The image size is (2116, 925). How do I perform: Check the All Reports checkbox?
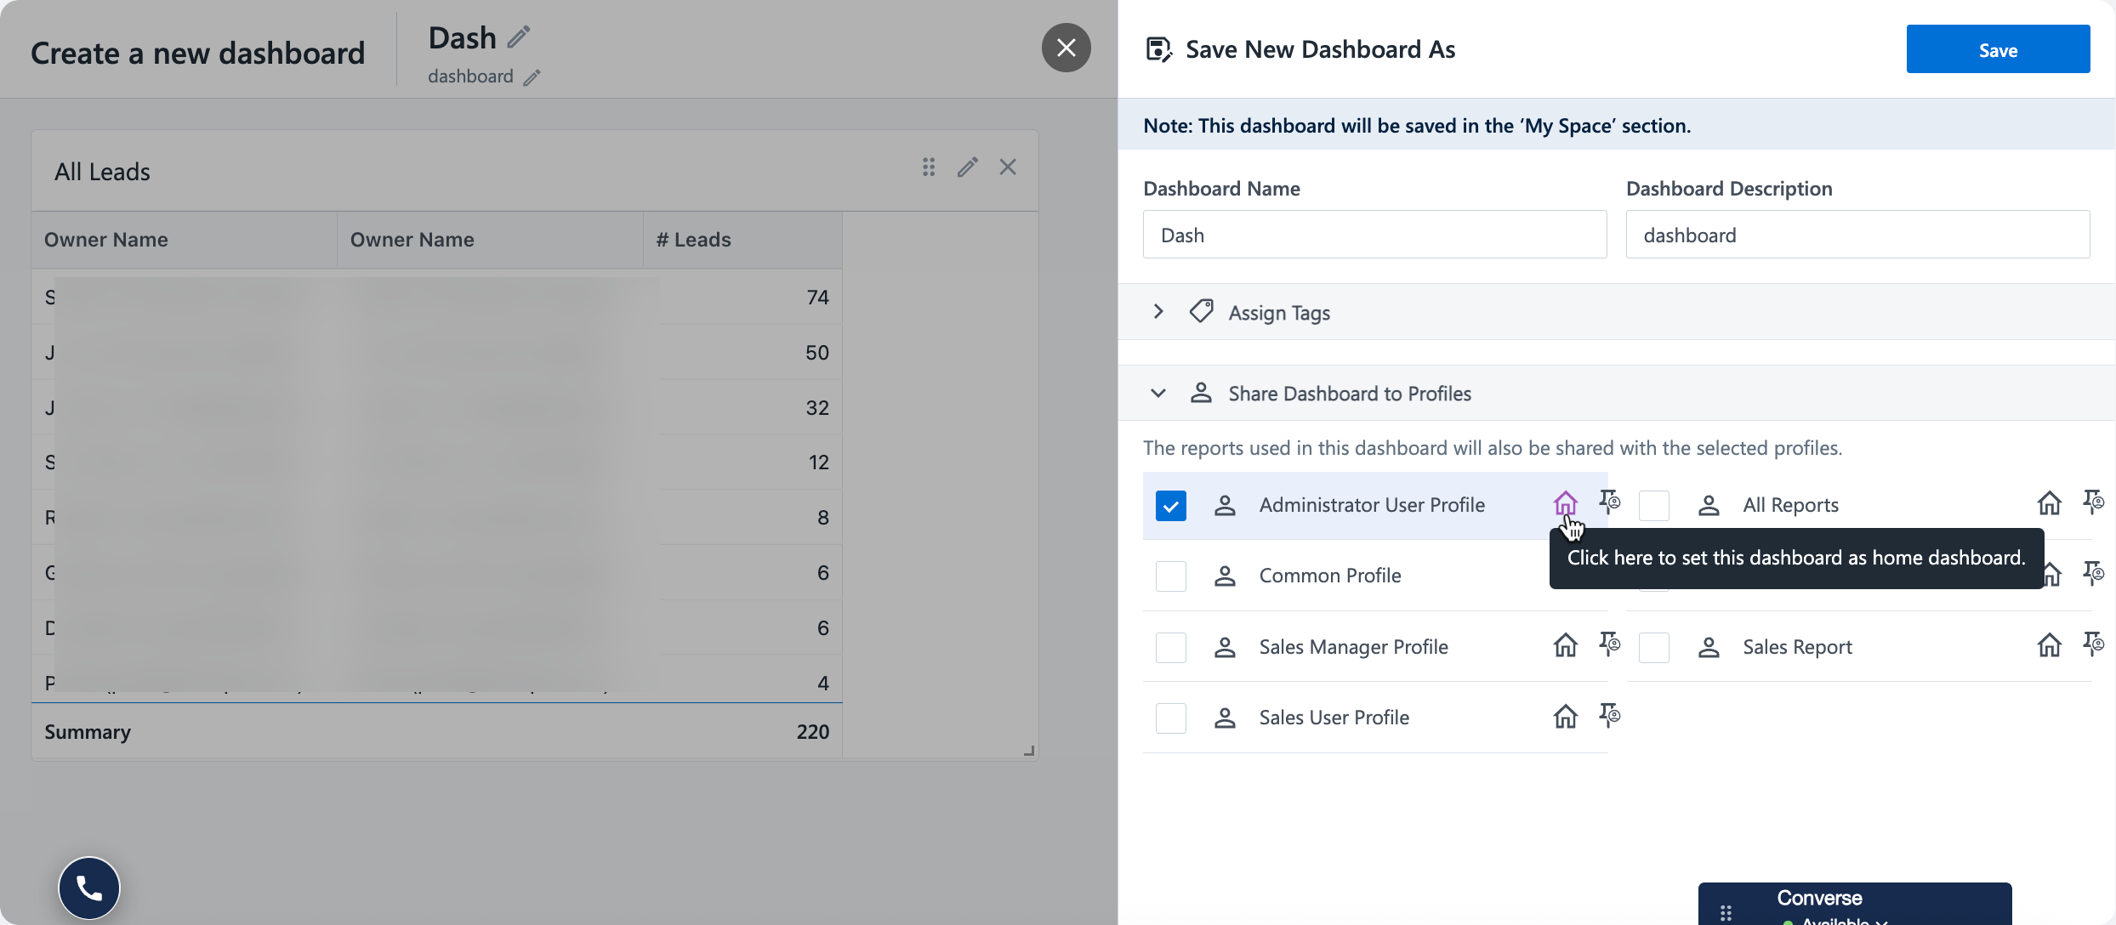[1654, 505]
